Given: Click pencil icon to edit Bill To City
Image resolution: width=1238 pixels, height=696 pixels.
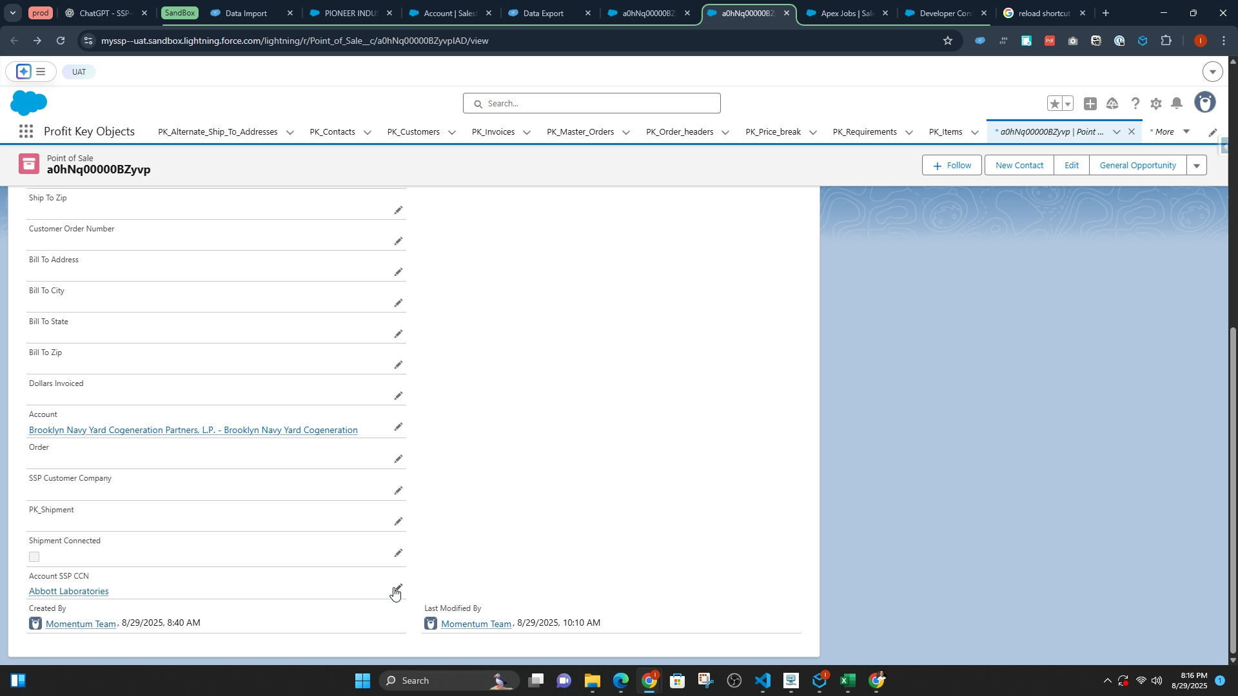Looking at the screenshot, I should [398, 303].
